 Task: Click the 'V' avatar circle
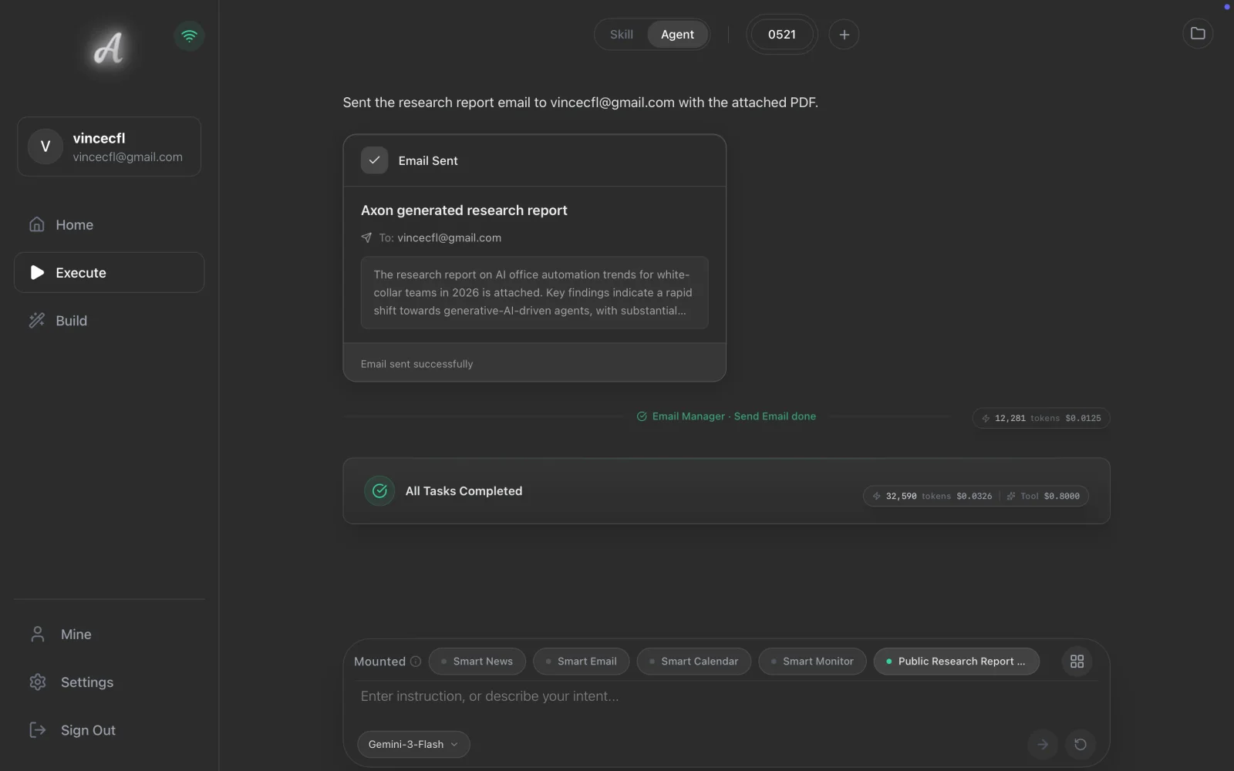point(46,146)
